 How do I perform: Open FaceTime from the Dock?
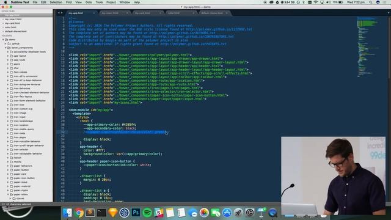(216, 213)
